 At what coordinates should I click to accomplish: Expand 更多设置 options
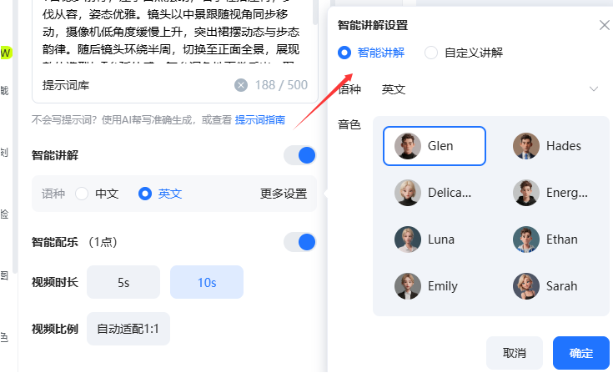tap(284, 194)
